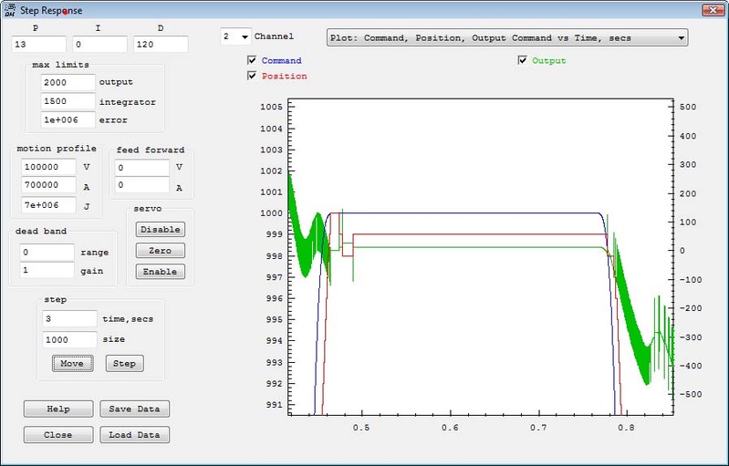Click the Step Response title bar icon
The image size is (729, 466).
10,10
